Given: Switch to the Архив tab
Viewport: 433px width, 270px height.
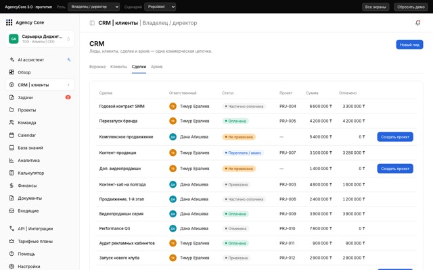Looking at the screenshot, I should (156, 67).
